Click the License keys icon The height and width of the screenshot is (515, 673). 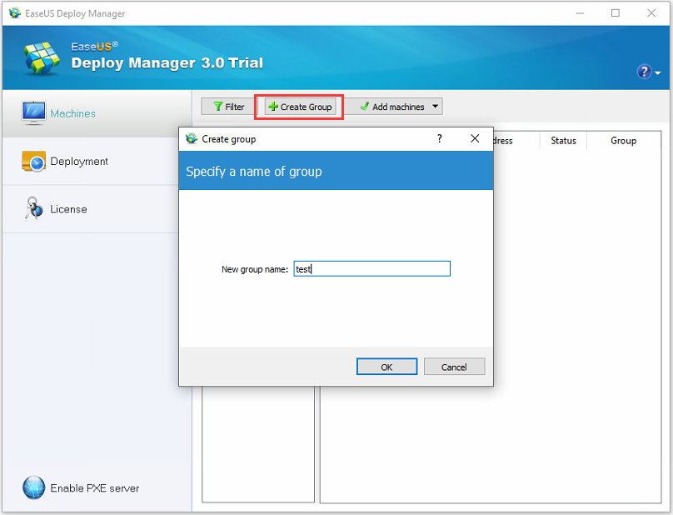click(x=33, y=208)
